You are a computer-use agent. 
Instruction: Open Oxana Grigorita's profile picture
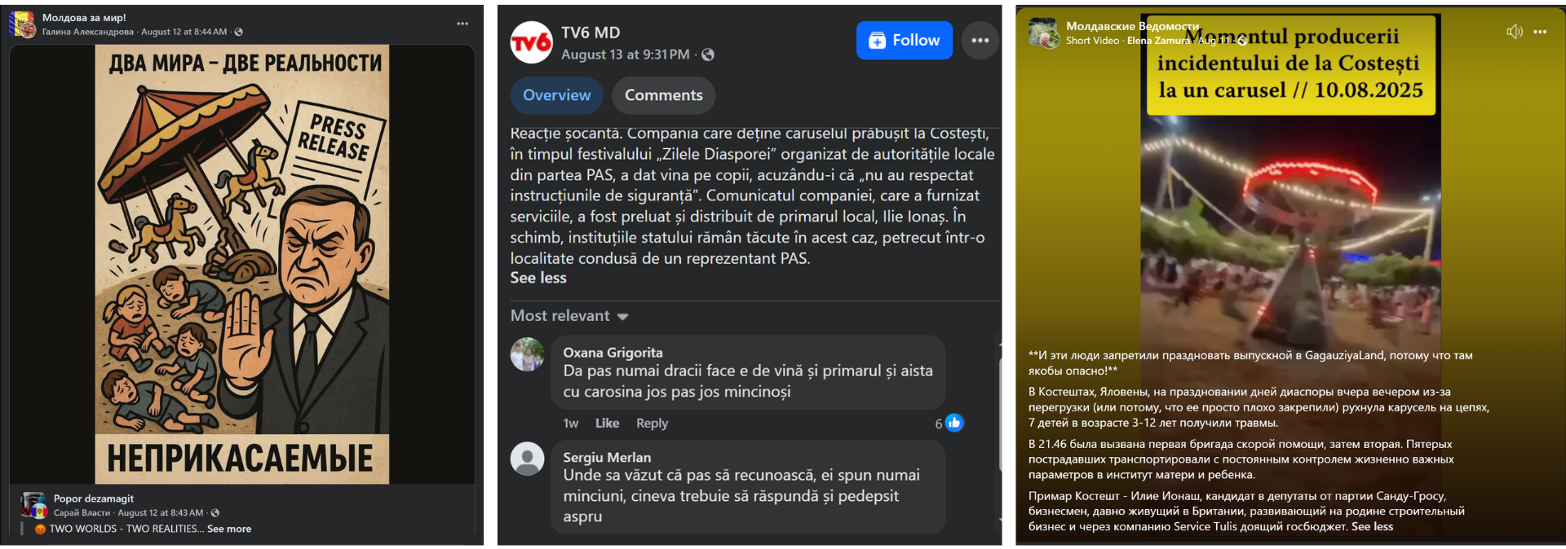(x=527, y=354)
